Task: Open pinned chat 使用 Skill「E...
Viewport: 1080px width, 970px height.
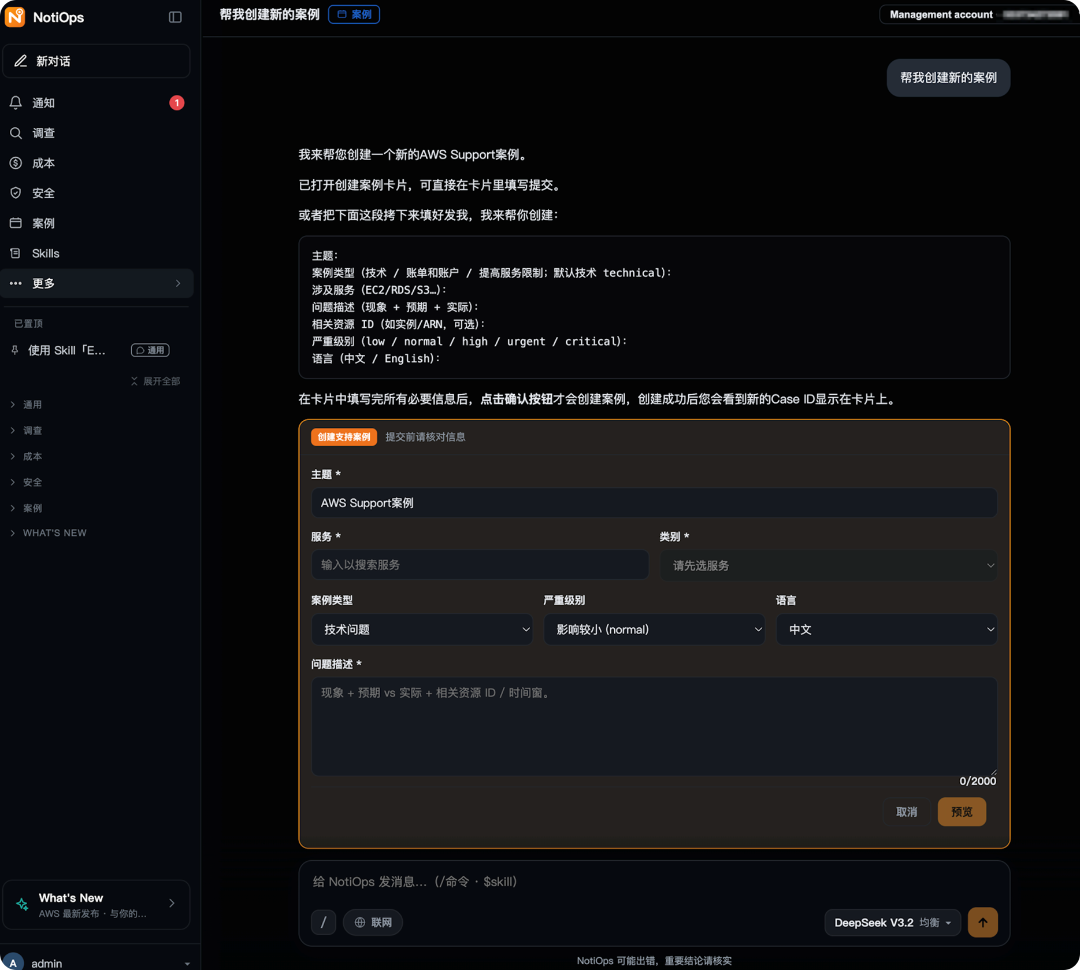Action: 67,350
